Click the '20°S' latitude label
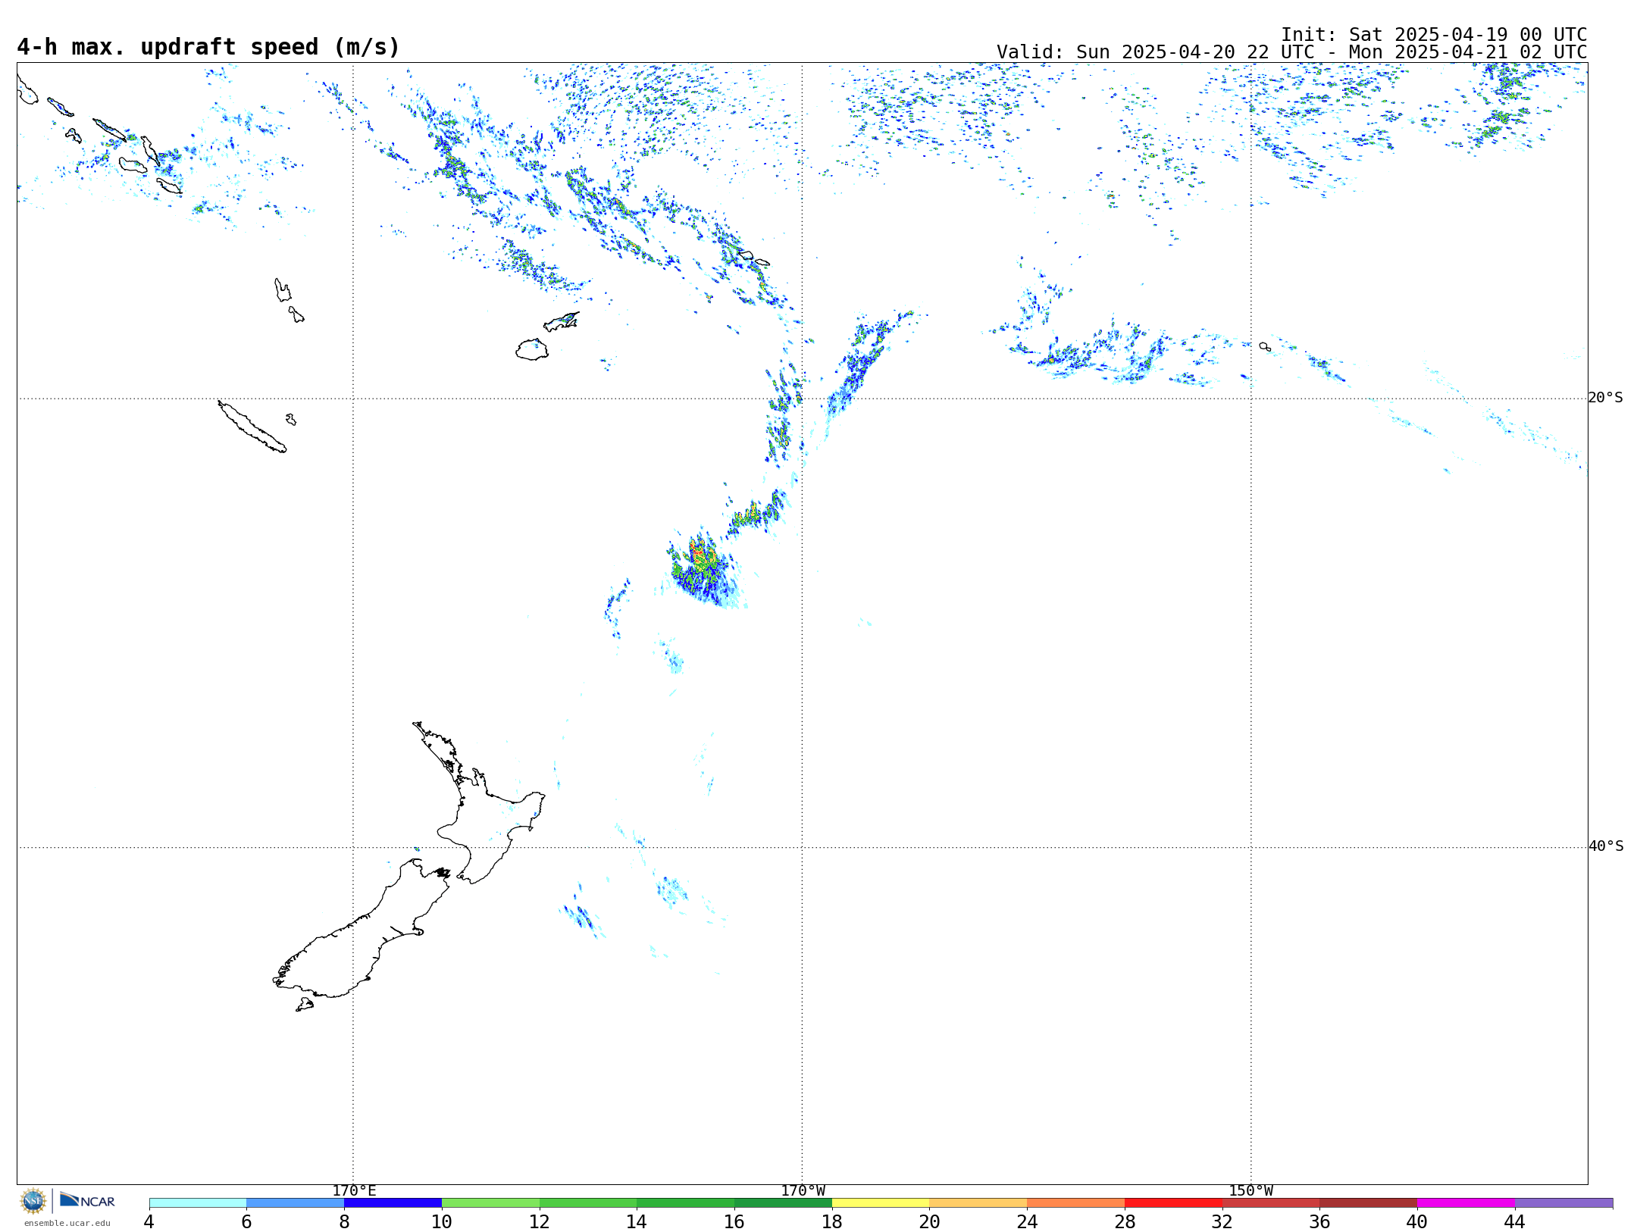 [1606, 398]
